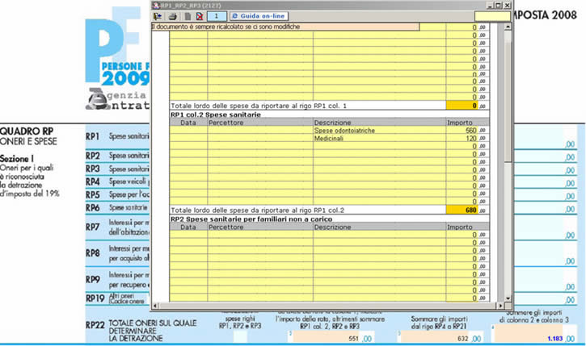Click the orange total cell showing 680
Image resolution: width=586 pixels, height=346 pixels.
point(463,210)
